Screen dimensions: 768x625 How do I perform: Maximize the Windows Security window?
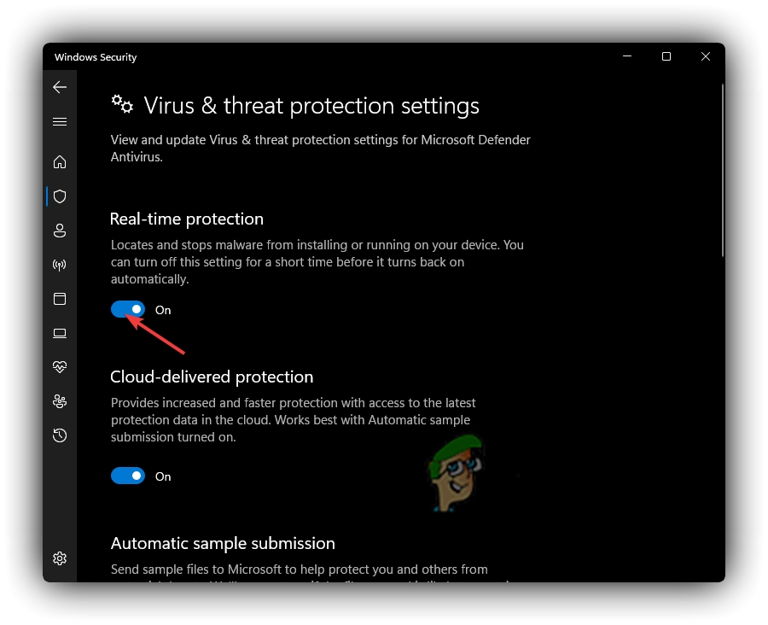pos(666,57)
